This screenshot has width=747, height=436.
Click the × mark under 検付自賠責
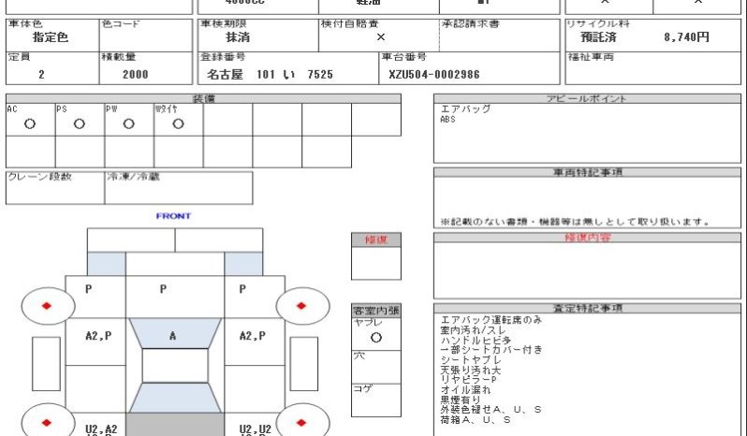381,37
